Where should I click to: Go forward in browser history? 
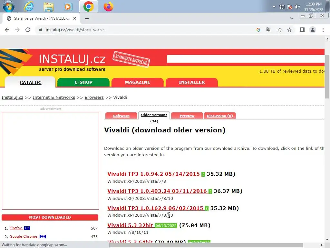pyautogui.click(x=17, y=30)
